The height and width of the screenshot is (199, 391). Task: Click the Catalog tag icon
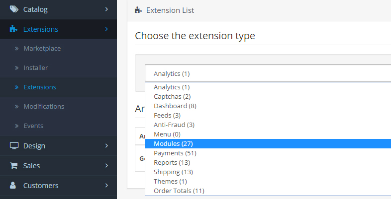(x=14, y=9)
